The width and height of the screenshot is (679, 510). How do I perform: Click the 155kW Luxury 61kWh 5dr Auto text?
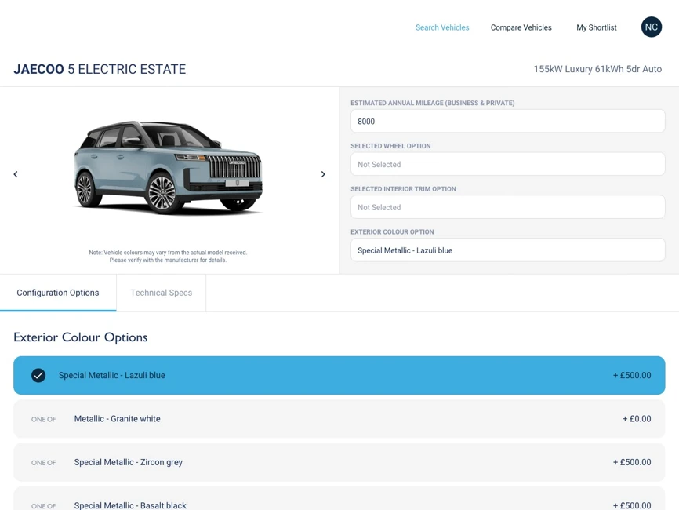point(597,69)
